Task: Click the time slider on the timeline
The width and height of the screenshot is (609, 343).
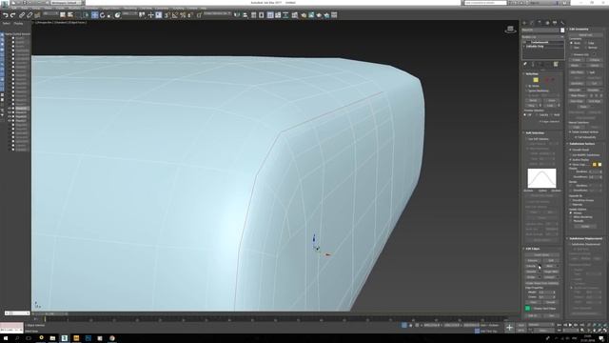Action: click(50, 313)
